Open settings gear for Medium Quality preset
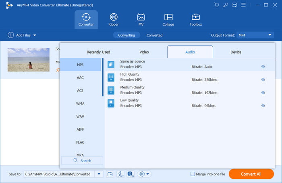 (x=263, y=93)
